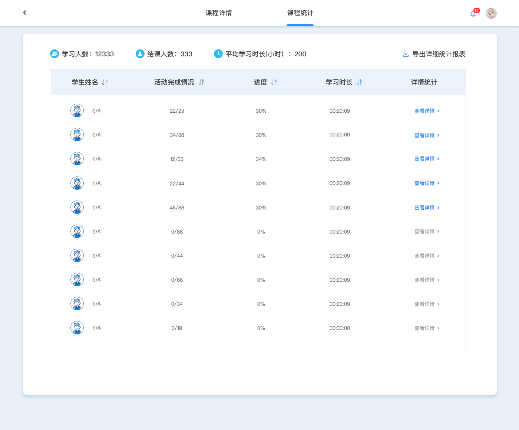Click student name 小A in 22/29 row

tap(96, 110)
